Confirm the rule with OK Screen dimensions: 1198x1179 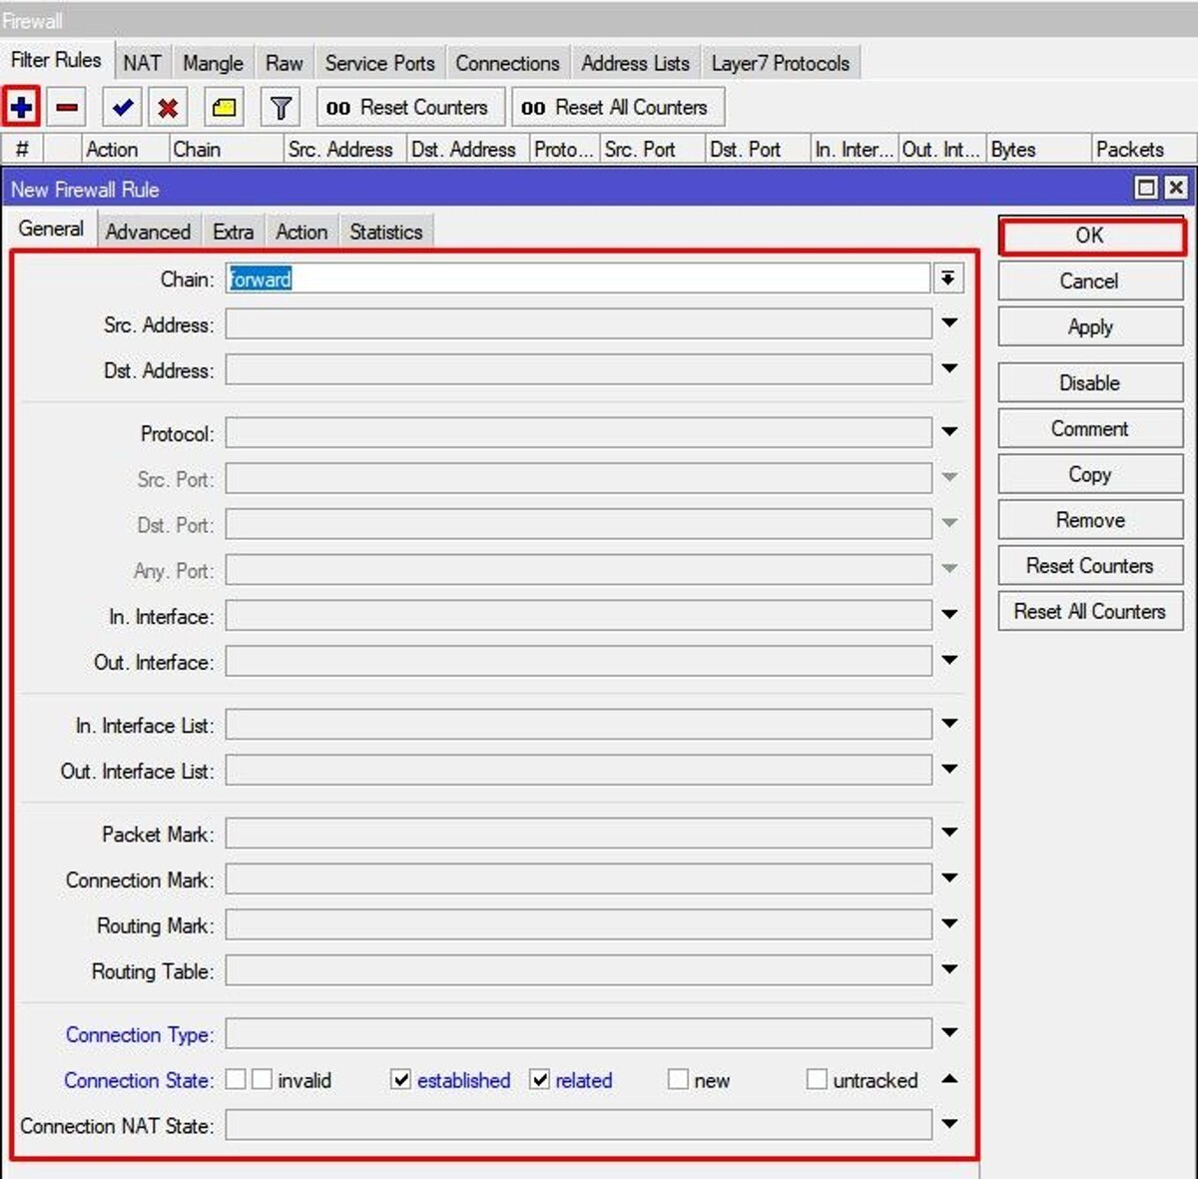[x=1090, y=236]
